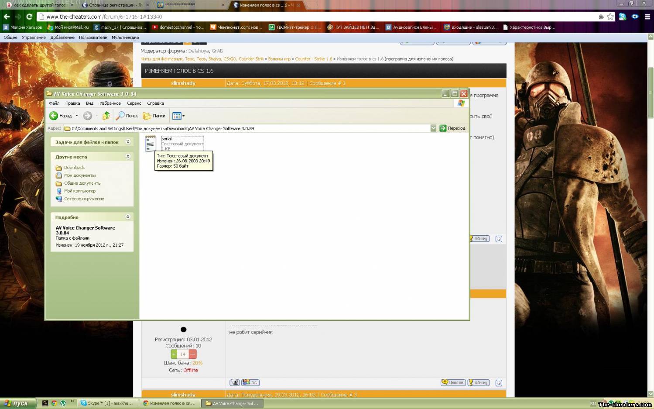The height and width of the screenshot is (409, 654).
Task: Go up one folder level in Explorer
Action: tap(106, 116)
